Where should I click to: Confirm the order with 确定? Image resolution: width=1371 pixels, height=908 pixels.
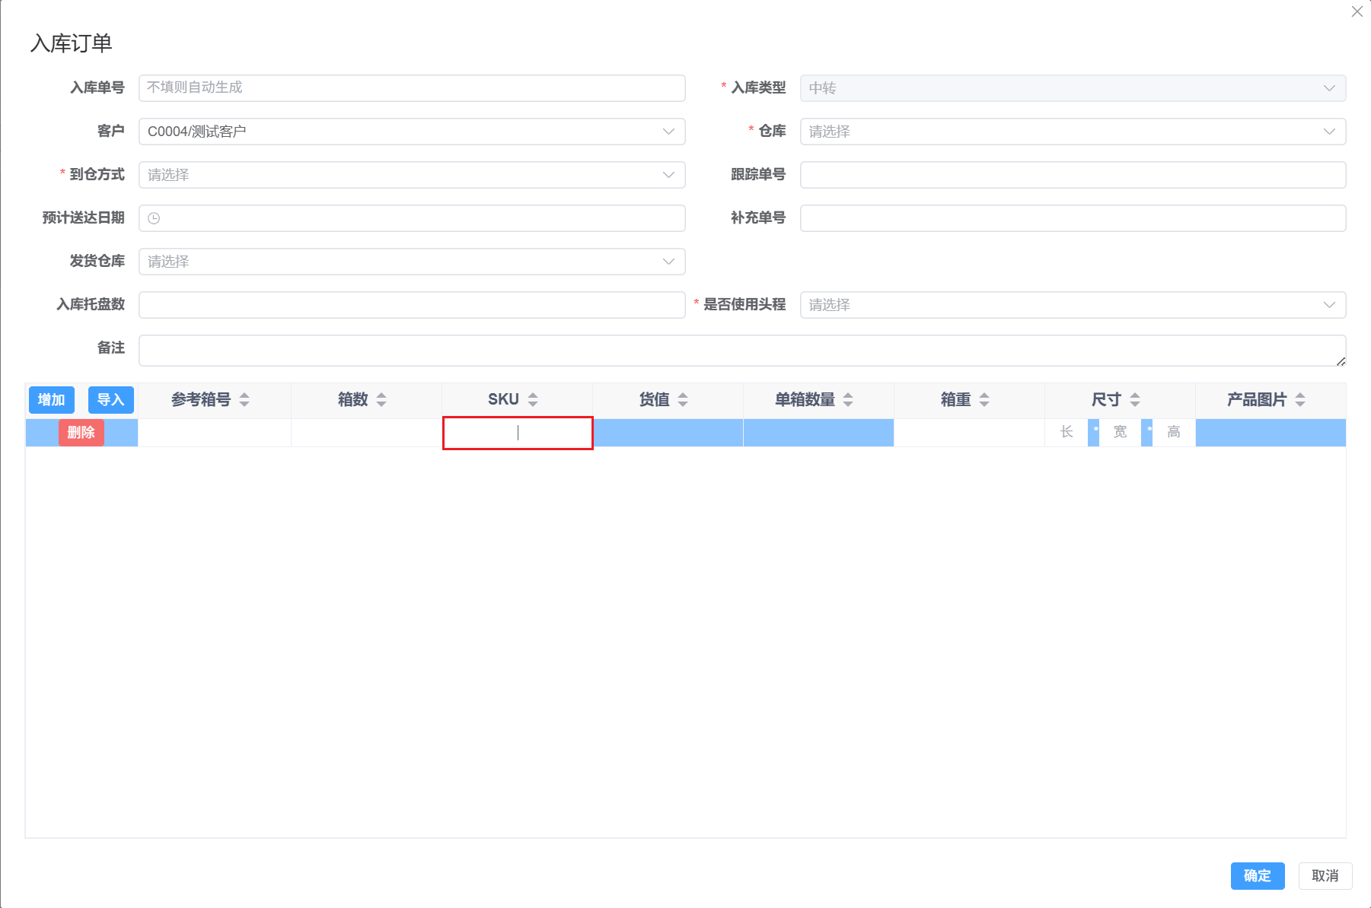(1257, 875)
